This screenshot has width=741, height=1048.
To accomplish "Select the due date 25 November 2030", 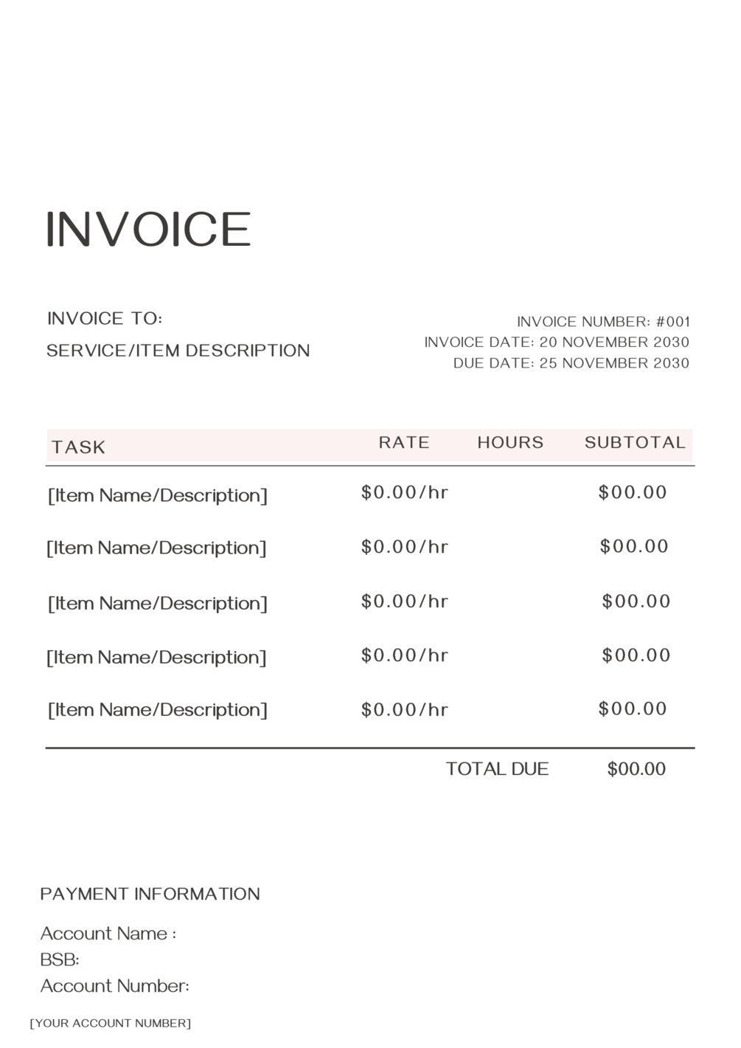I will (x=571, y=363).
